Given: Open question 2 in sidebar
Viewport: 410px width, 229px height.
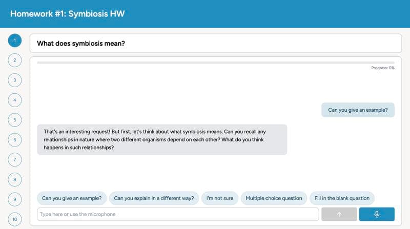Looking at the screenshot, I should (15, 60).
